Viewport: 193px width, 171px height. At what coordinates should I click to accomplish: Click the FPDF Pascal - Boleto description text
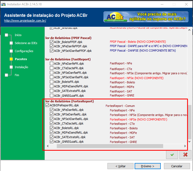coord(138,42)
